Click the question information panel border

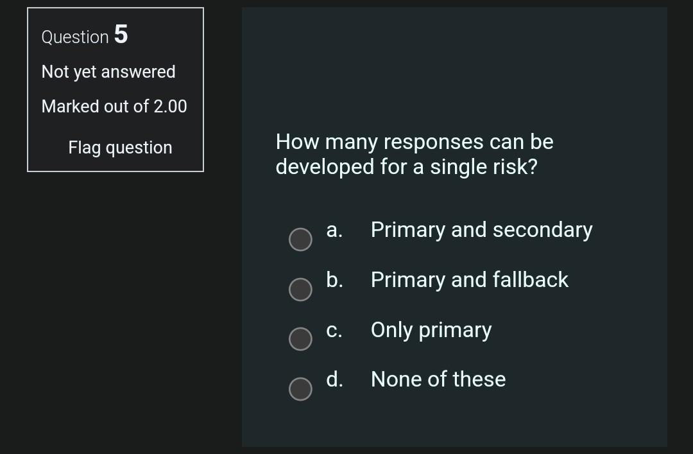click(x=116, y=8)
